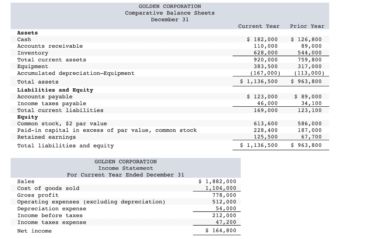The width and height of the screenshot is (370, 239).
Task: Click the 'Cash' row label
Action: click(24, 39)
